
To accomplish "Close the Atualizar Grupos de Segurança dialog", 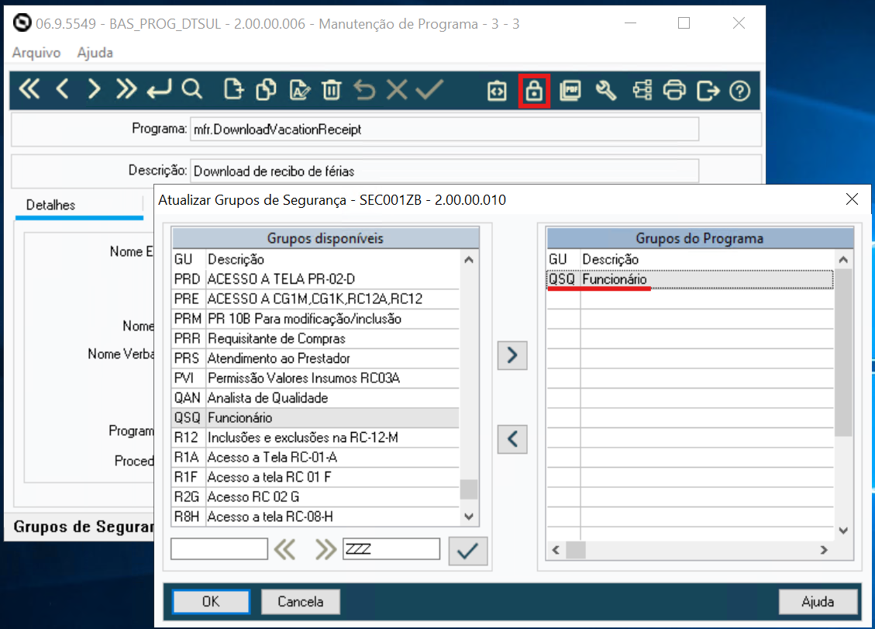I will (852, 199).
